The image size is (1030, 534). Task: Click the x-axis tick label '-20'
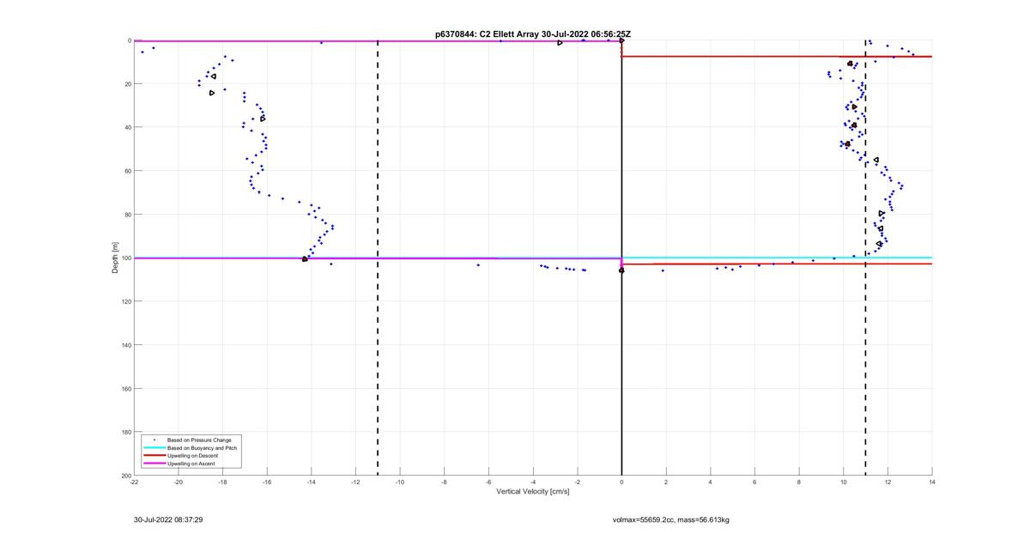[x=179, y=482]
